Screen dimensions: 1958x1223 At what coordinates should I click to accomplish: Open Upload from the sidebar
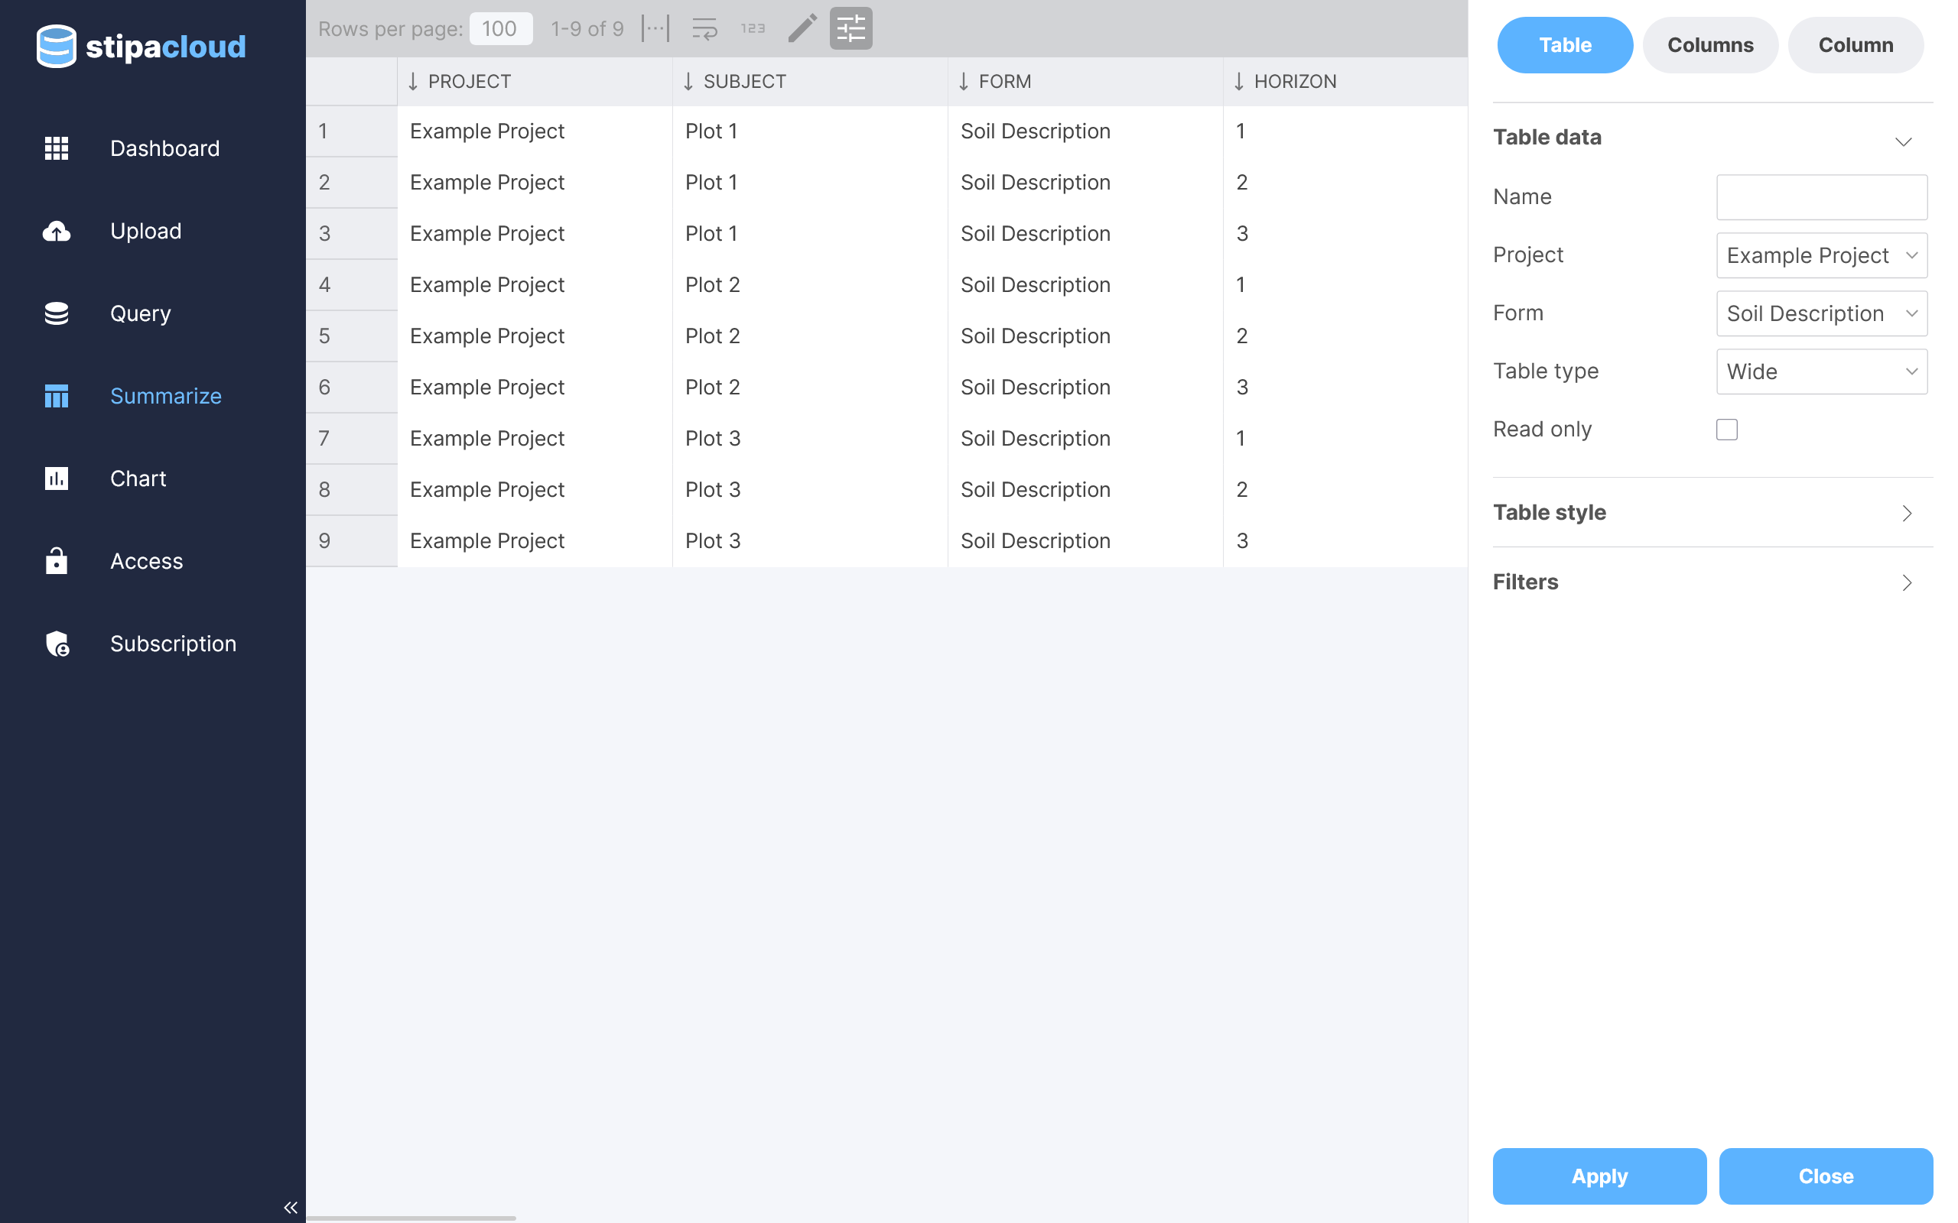tap(145, 232)
